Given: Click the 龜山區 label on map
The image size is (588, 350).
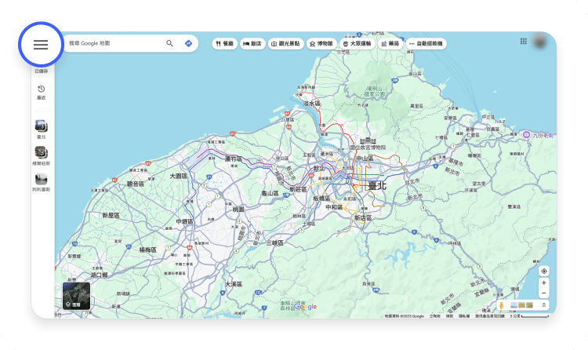Looking at the screenshot, I should tap(270, 193).
